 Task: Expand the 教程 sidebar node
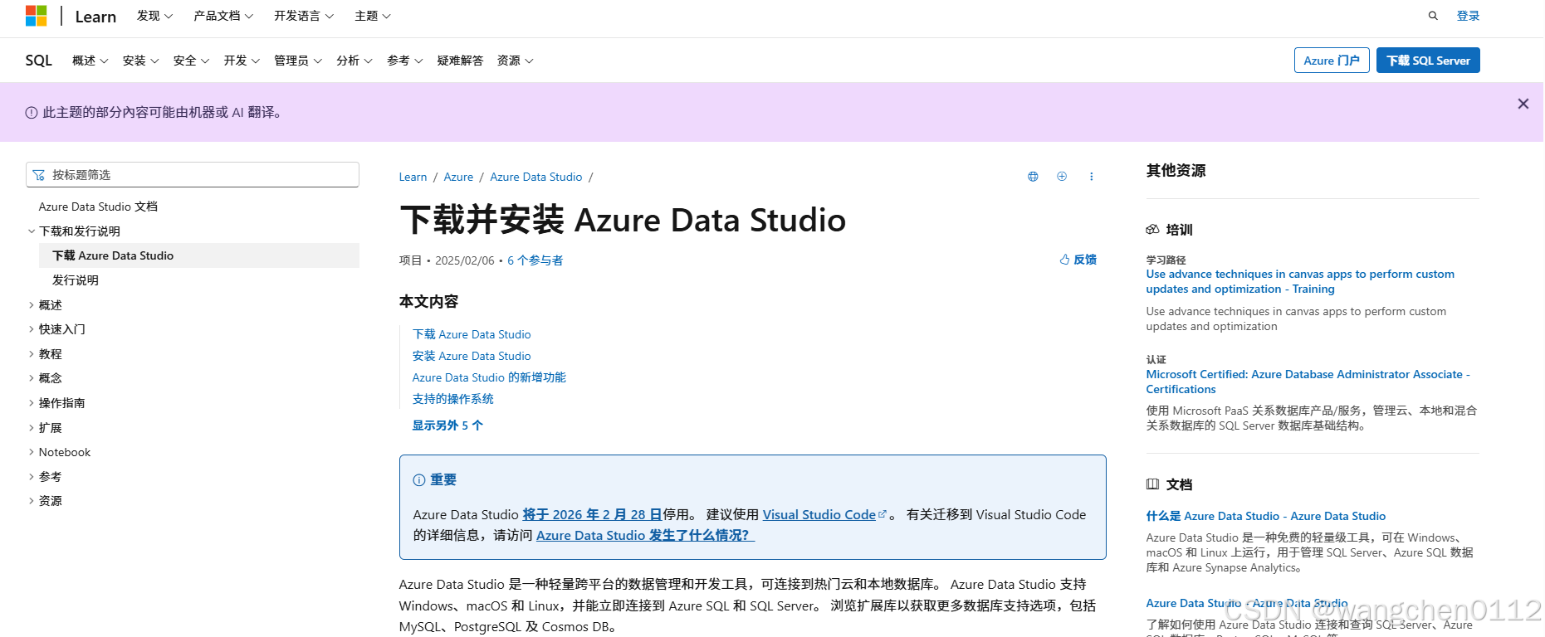[x=45, y=354]
